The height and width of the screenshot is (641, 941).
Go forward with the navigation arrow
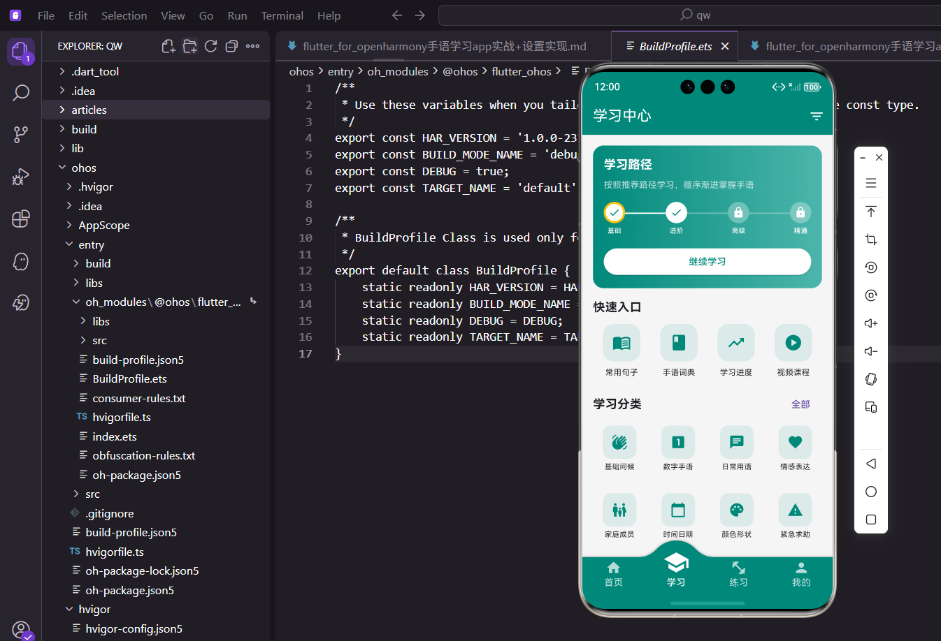(x=419, y=15)
